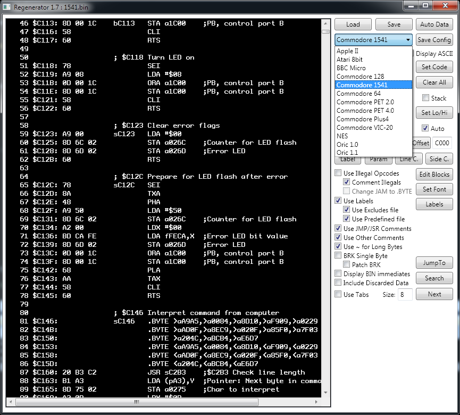460x415 pixels.
Task: Click Save Config button
Action: [x=434, y=39]
